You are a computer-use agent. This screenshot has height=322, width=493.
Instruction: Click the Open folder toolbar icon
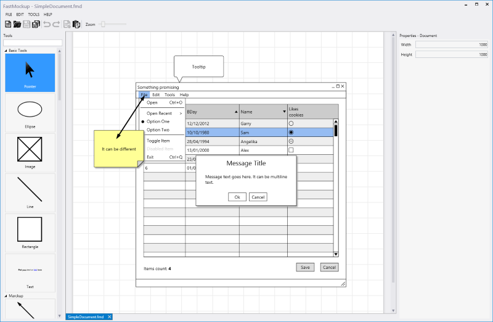tap(17, 24)
